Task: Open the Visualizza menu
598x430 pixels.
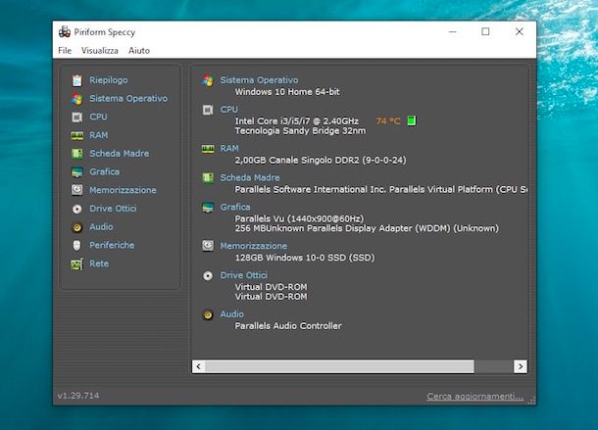Action: pos(100,50)
